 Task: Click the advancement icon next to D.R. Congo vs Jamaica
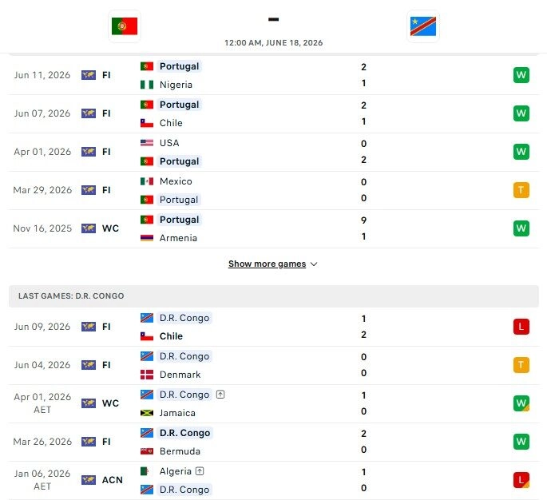coord(220,395)
